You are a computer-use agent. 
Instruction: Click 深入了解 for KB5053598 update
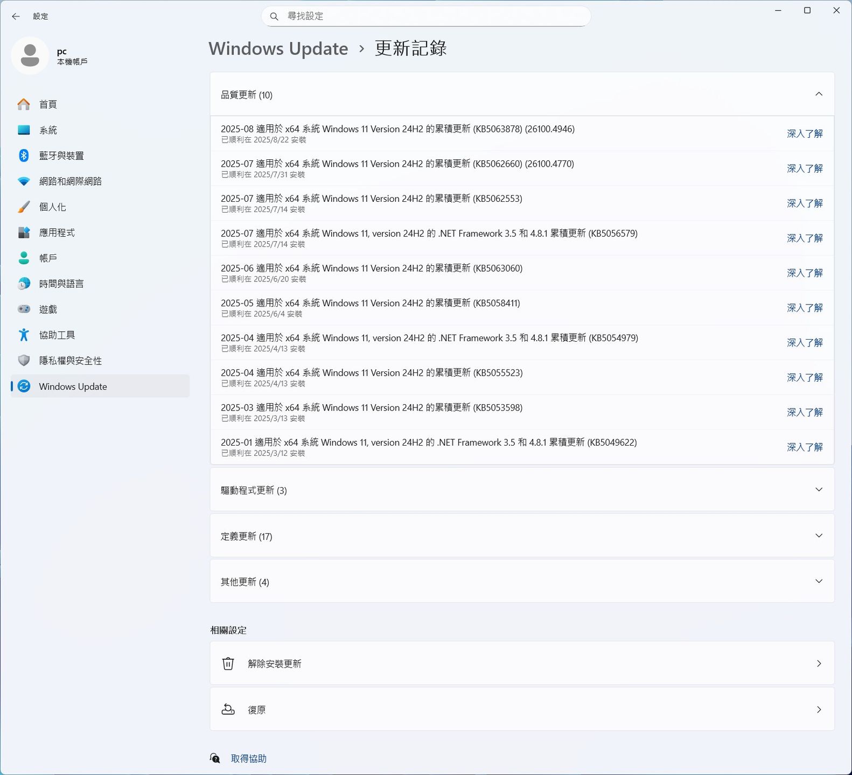coord(805,412)
